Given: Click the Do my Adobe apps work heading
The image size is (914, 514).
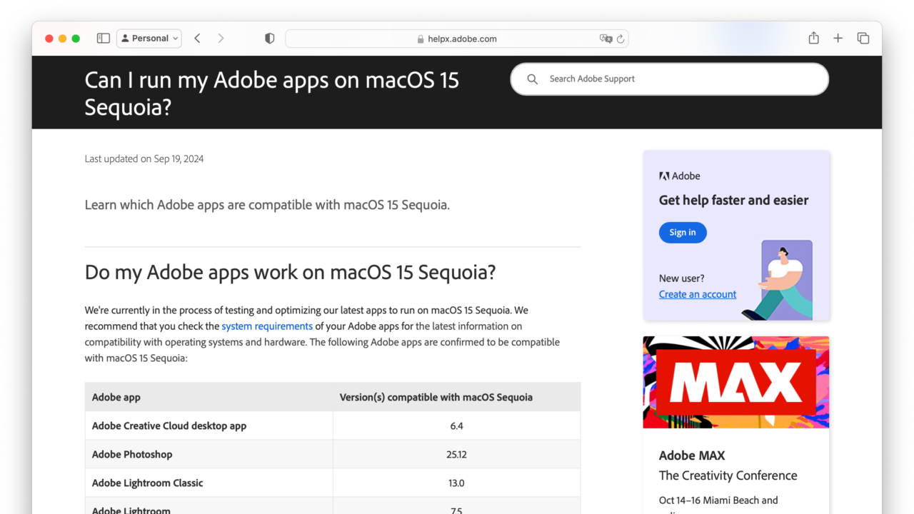Looking at the screenshot, I should pyautogui.click(x=290, y=272).
